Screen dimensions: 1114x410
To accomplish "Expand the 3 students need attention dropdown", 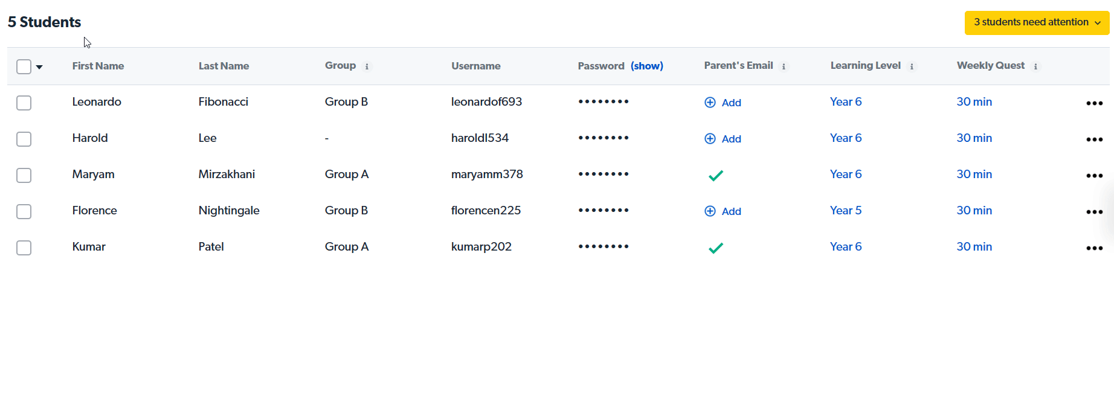I will (x=1037, y=22).
